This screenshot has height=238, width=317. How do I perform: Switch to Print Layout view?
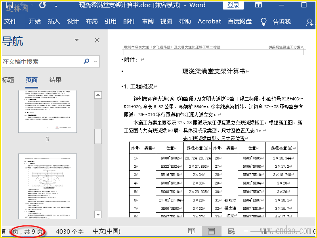pyautogui.click(x=212, y=231)
